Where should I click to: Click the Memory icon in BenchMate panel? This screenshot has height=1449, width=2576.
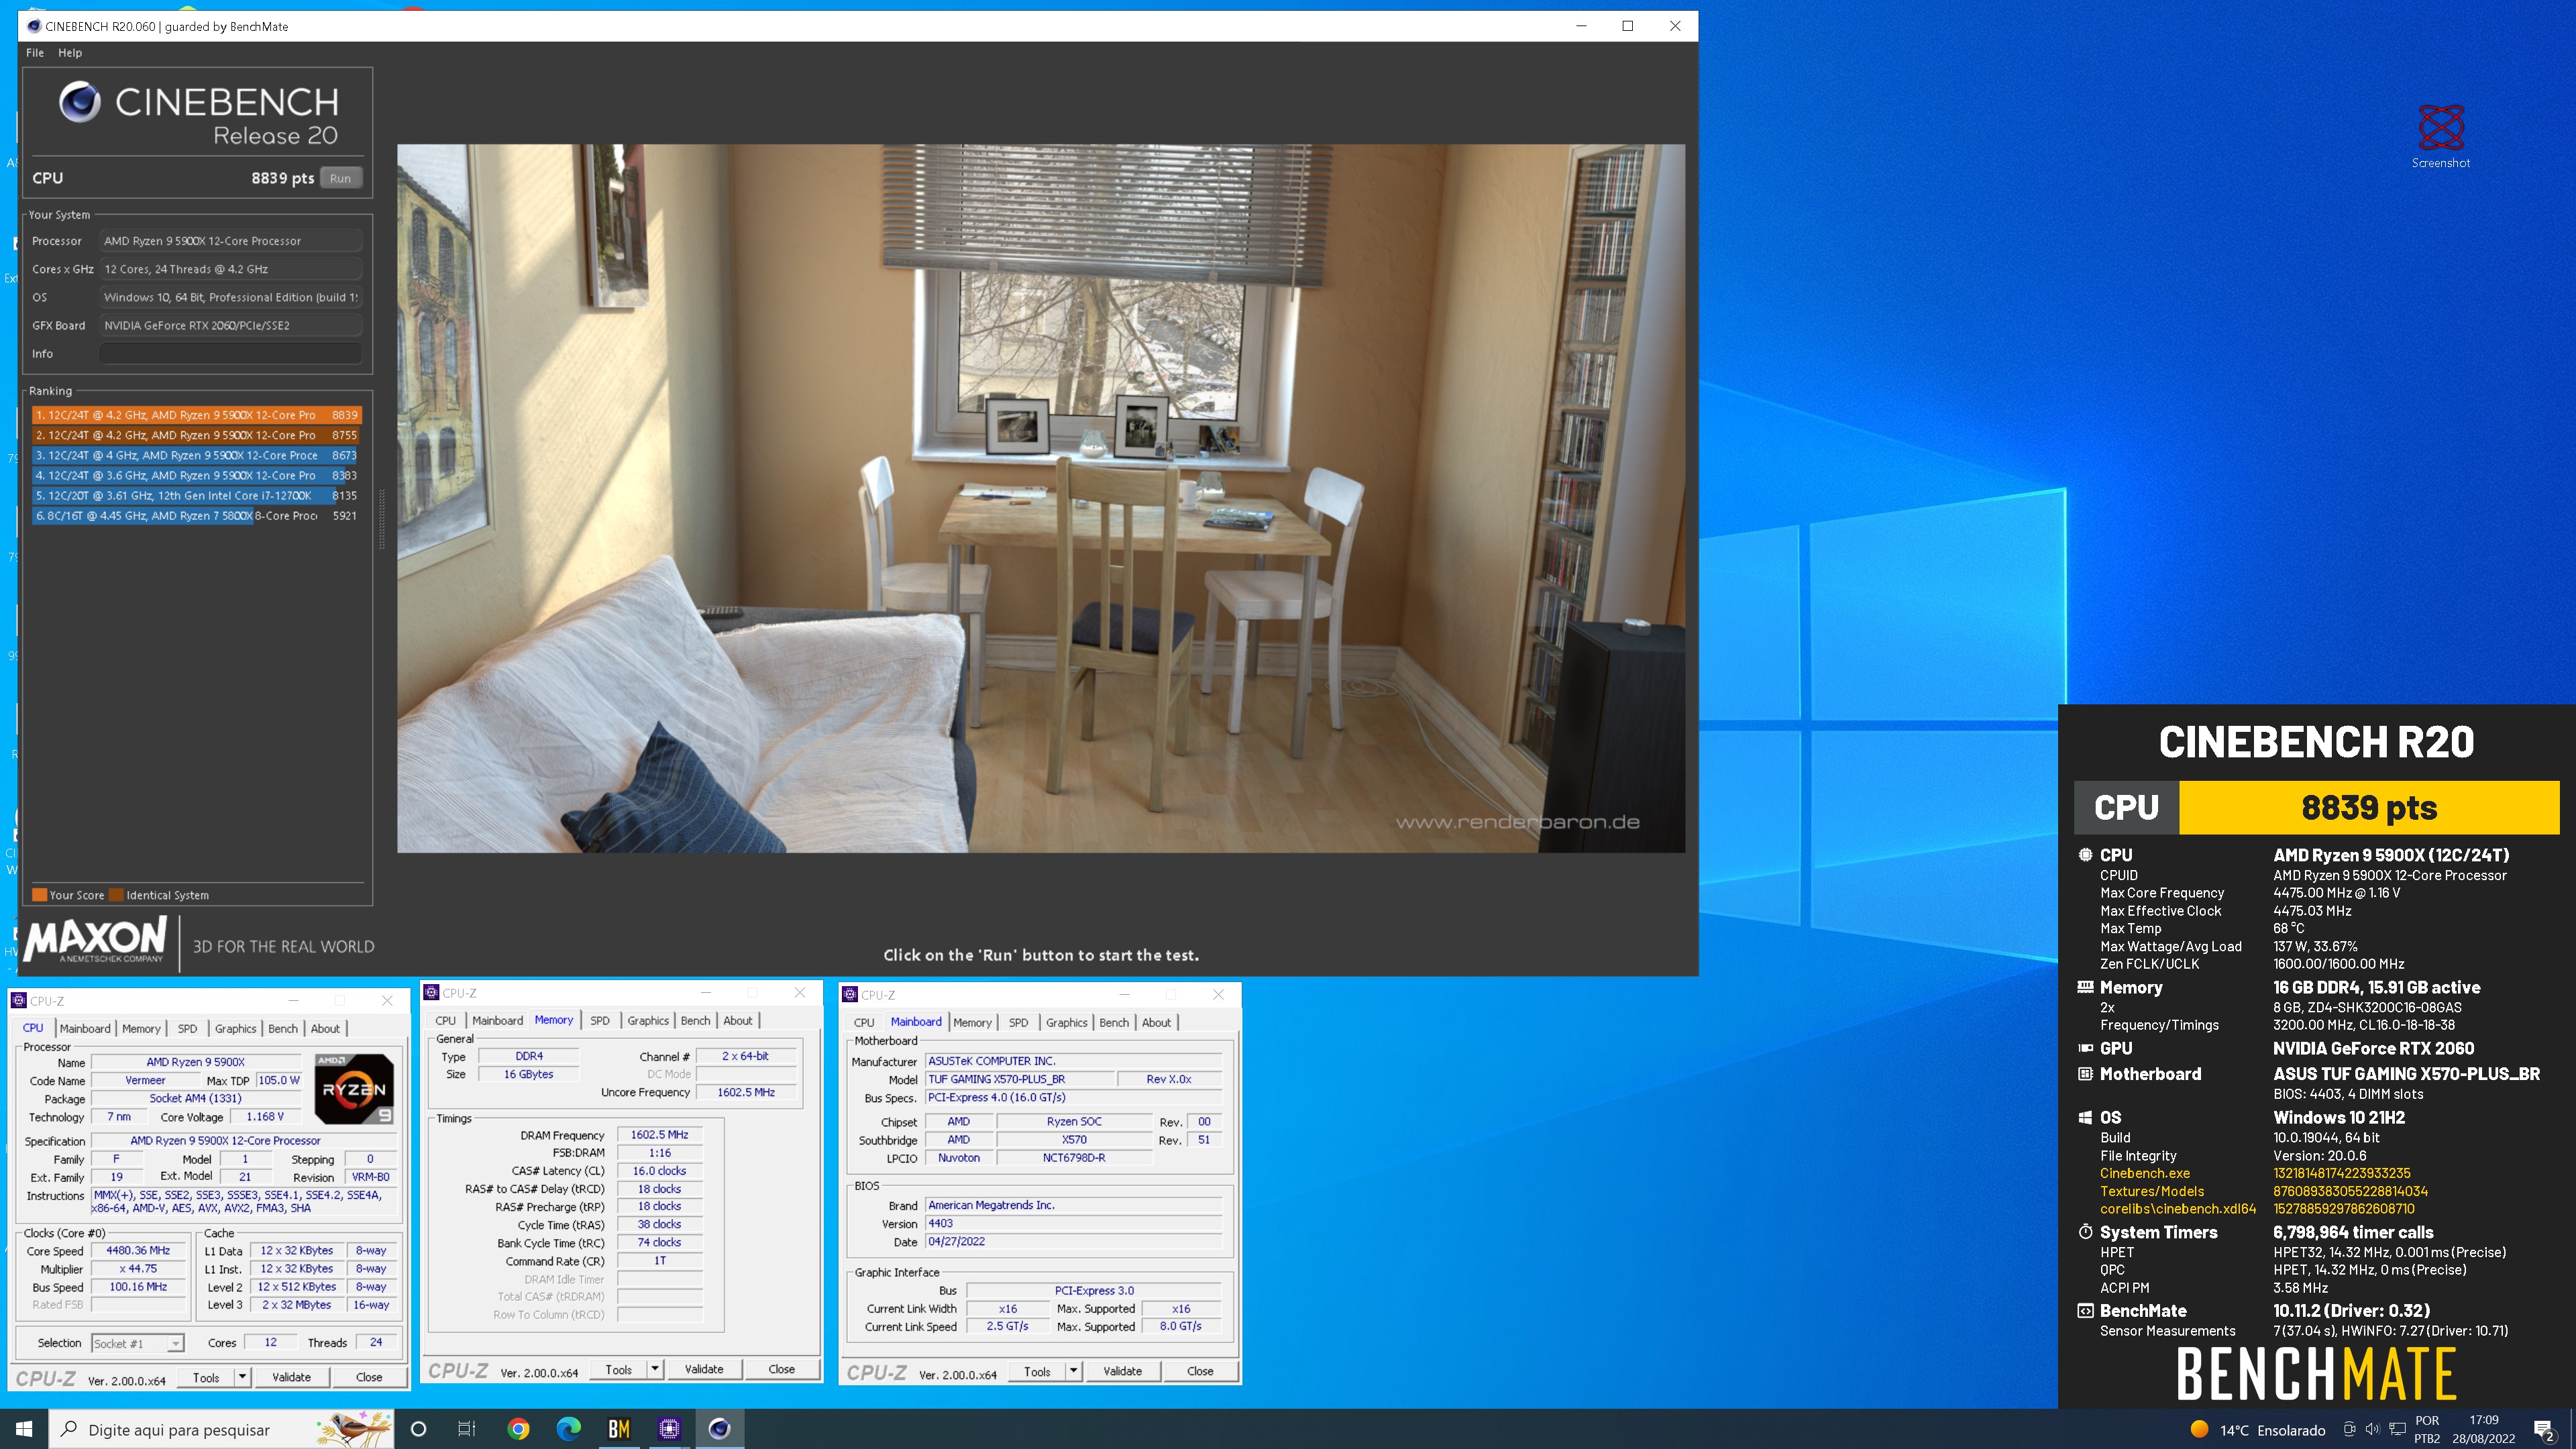[x=2085, y=987]
